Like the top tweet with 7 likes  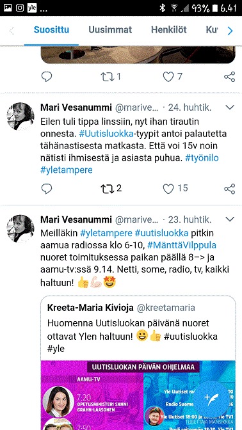coord(168,77)
